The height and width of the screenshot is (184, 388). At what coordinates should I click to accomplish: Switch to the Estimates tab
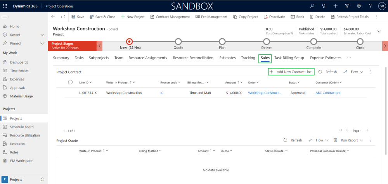227,58
